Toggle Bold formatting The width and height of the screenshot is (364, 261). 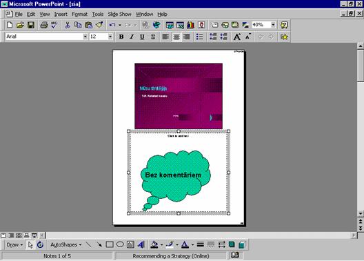121,37
